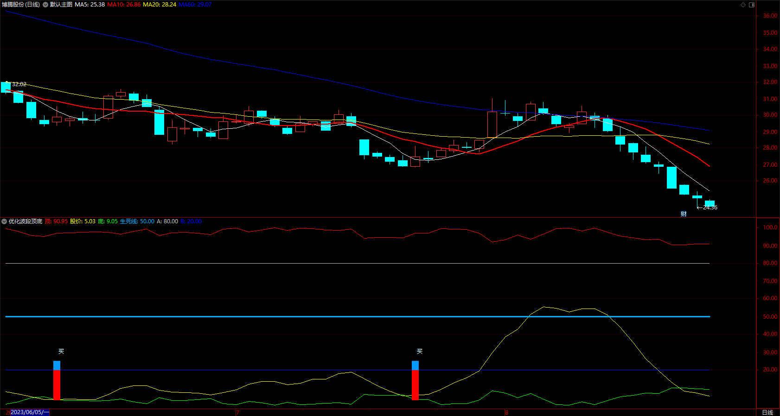Click the 日线 period label at bottom right
The height and width of the screenshot is (416, 780).
click(767, 412)
